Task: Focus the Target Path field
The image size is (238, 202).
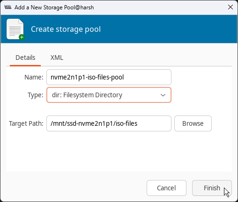Action: (109, 123)
